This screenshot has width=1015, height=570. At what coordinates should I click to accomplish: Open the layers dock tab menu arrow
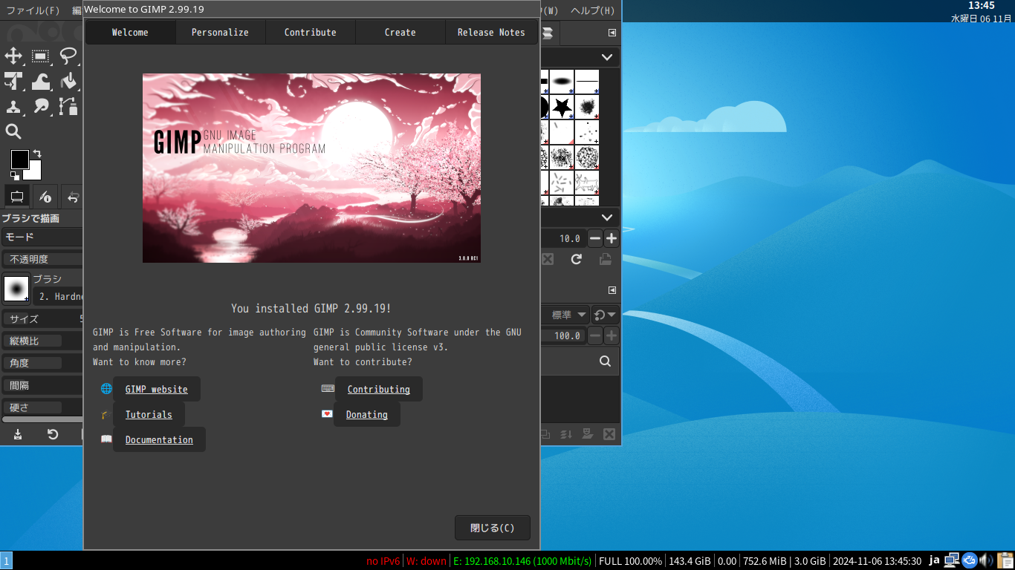click(612, 290)
